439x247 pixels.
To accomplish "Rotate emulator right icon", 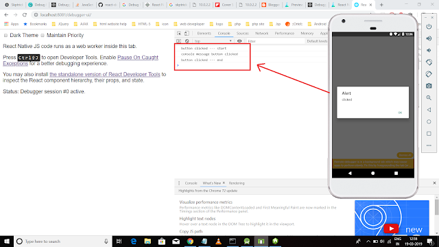I will pos(429,74).
